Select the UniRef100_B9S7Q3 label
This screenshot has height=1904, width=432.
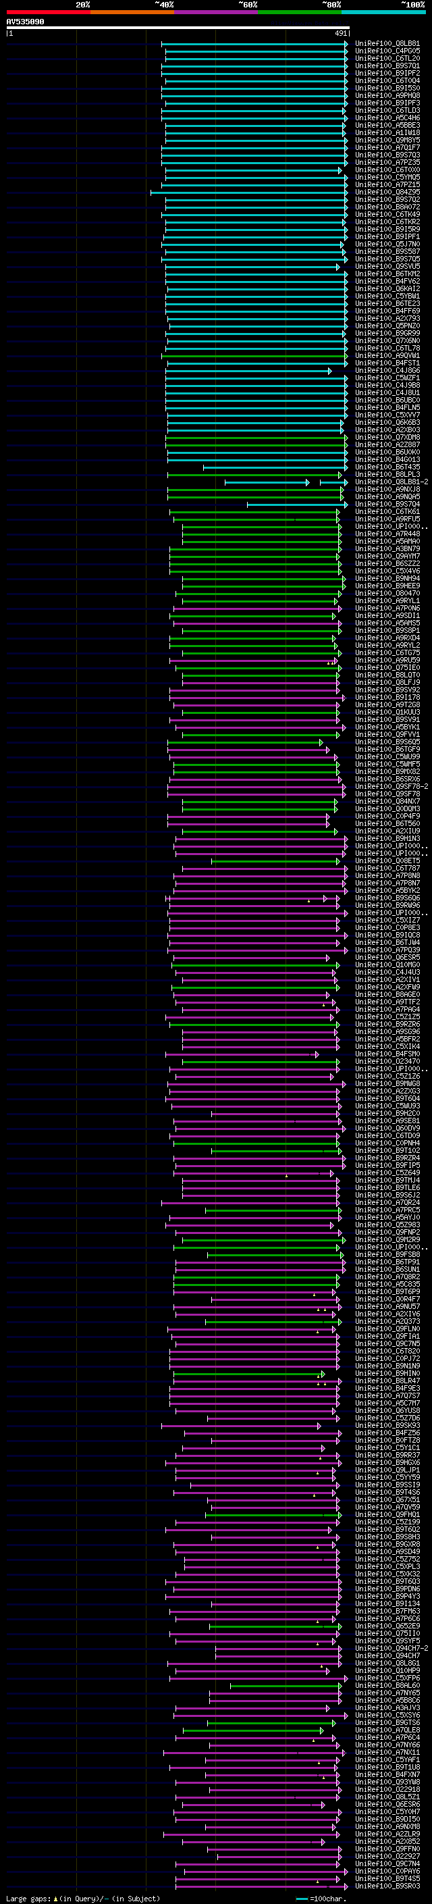(x=387, y=155)
